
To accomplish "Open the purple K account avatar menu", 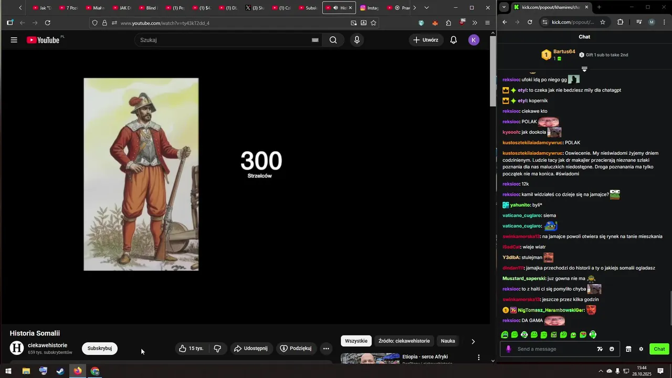I will pos(474,40).
